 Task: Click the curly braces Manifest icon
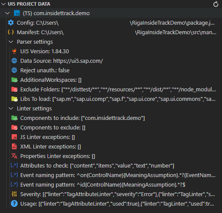click(11, 32)
